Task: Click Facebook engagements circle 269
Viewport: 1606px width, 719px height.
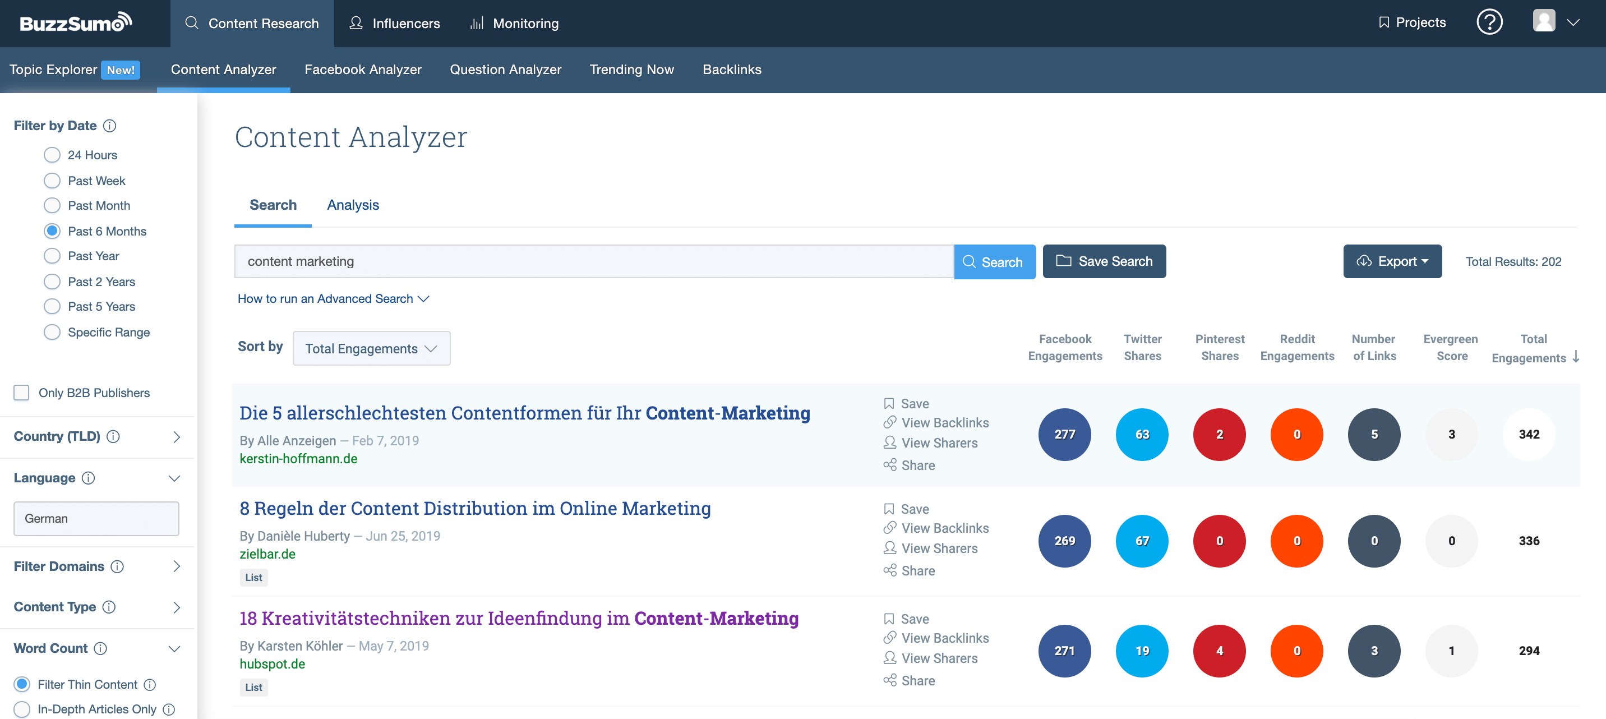Action: pos(1064,541)
